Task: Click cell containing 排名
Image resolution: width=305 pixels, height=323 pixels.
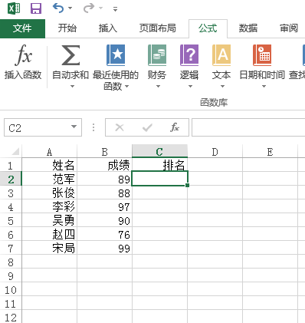Action: pyautogui.click(x=159, y=165)
